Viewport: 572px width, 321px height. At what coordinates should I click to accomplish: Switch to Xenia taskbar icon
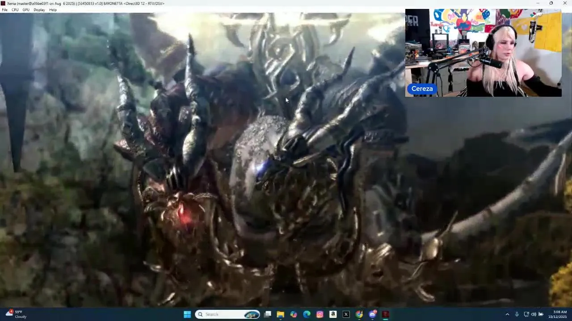tap(386, 314)
